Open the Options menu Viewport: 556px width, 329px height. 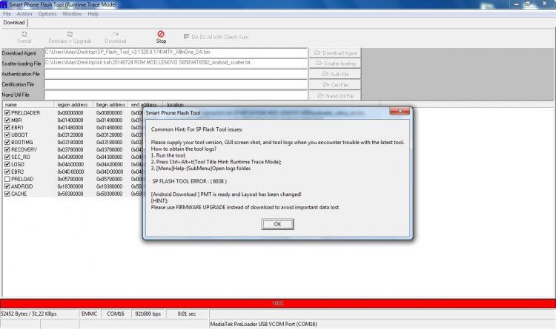(47, 14)
